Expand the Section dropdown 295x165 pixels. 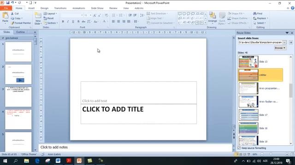pyautogui.click(x=51, y=23)
